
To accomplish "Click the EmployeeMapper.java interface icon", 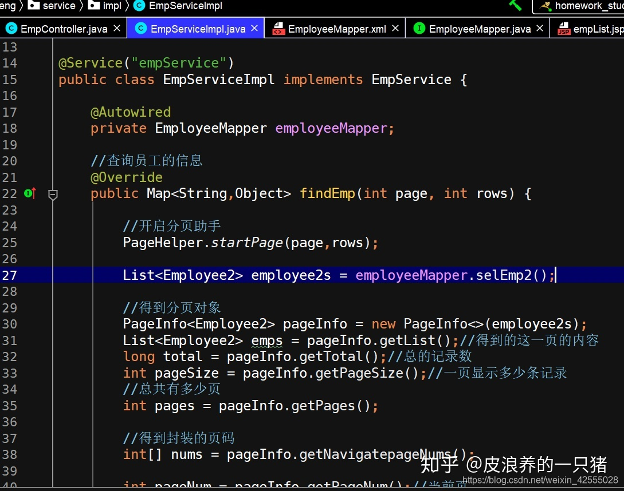I will coord(419,29).
